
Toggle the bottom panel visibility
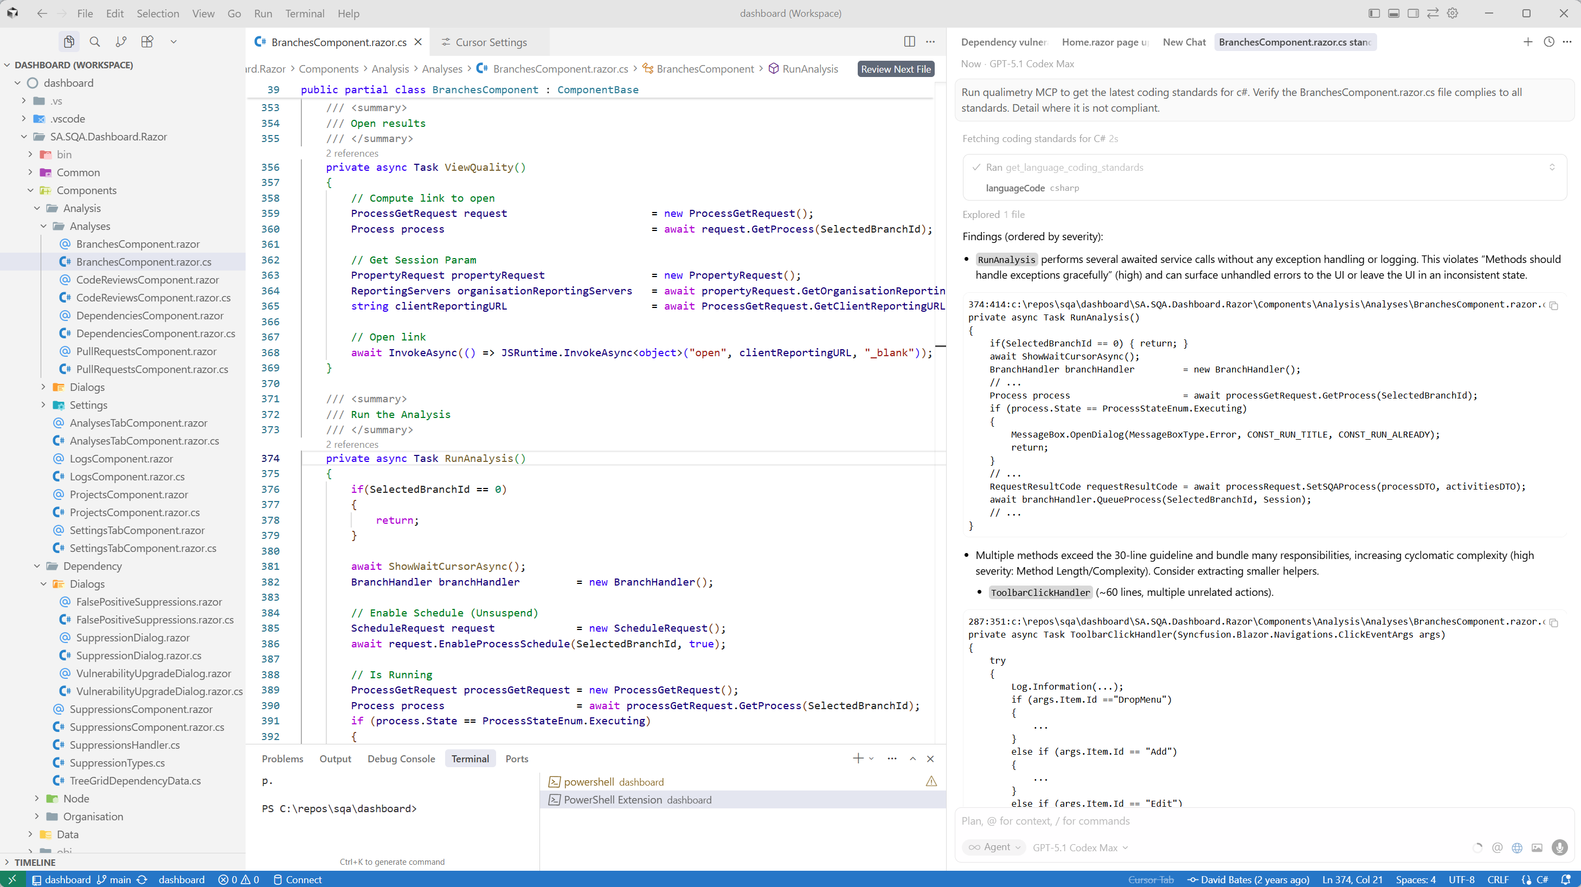pyautogui.click(x=1393, y=13)
